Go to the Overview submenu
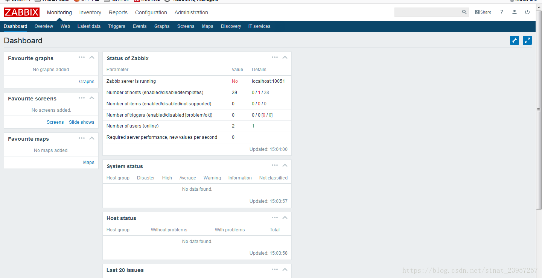This screenshot has width=542, height=278. [x=44, y=26]
